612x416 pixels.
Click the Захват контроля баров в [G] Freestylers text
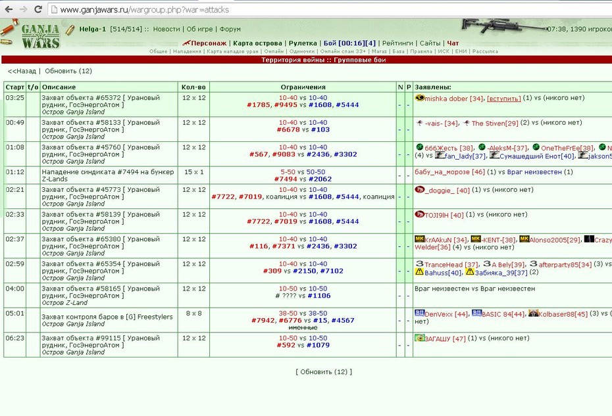[107, 317]
